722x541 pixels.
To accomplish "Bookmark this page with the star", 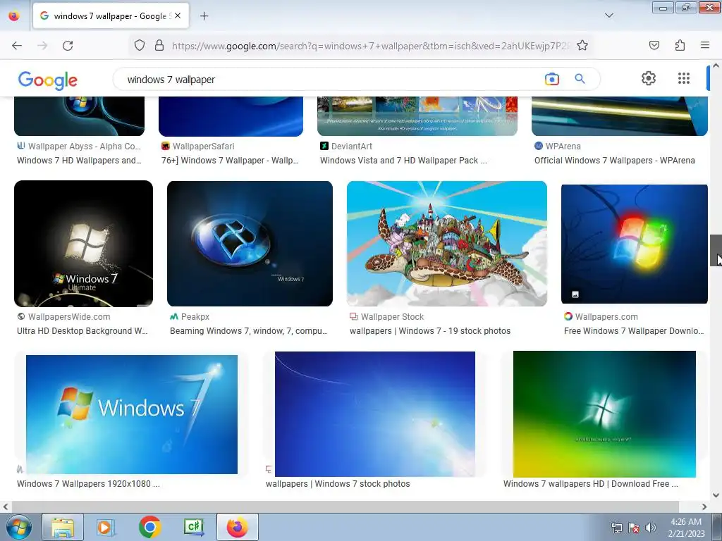I will [x=582, y=45].
